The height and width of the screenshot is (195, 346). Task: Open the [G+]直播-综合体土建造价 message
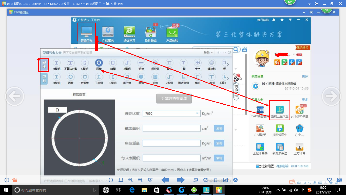coord(279,84)
